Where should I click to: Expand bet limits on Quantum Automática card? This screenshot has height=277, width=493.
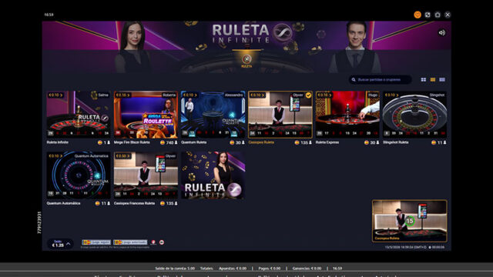[55, 155]
